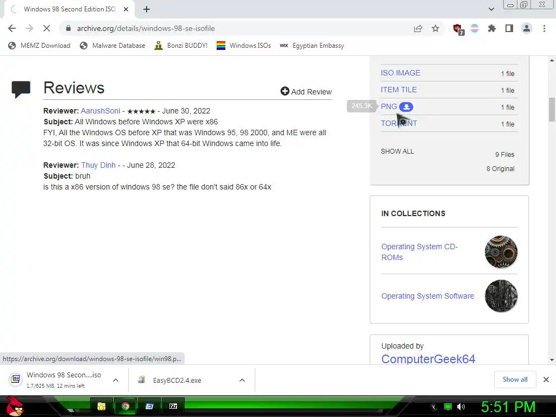Viewport: 556px width, 417px height.
Task: Open the blue window taskbar app
Action: click(x=149, y=406)
